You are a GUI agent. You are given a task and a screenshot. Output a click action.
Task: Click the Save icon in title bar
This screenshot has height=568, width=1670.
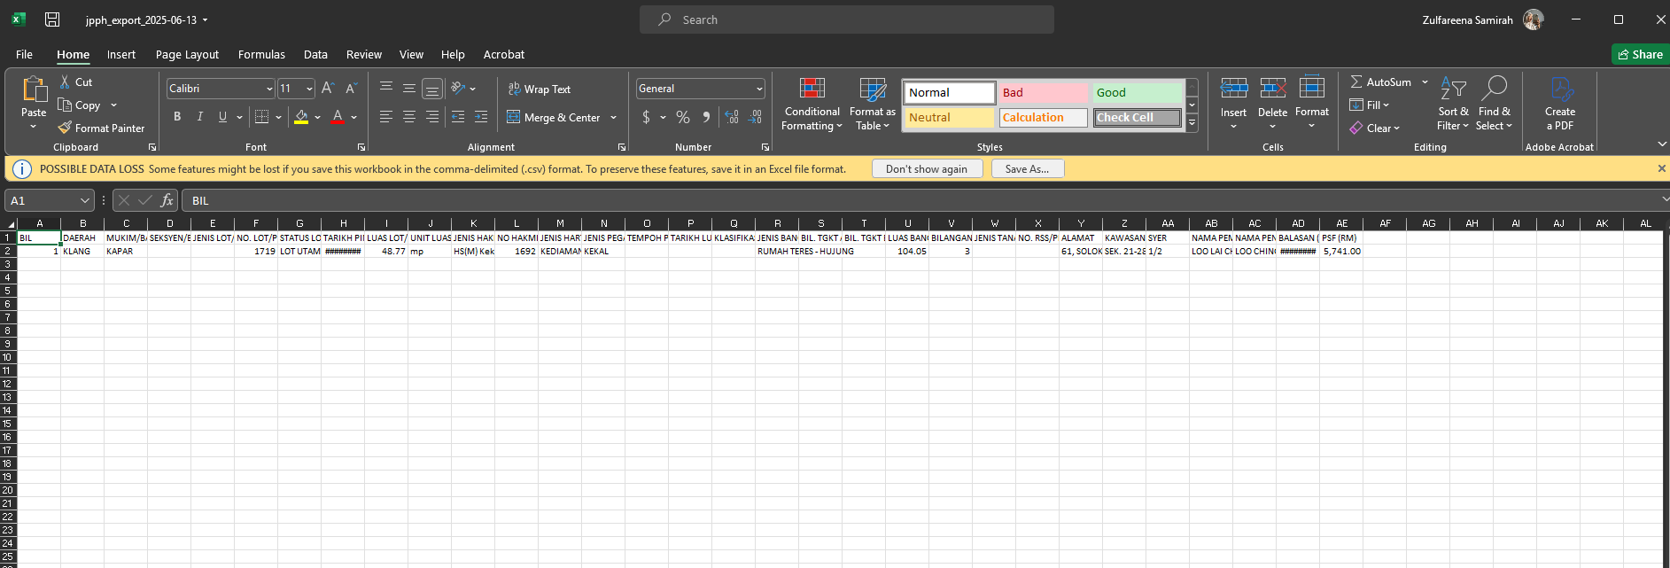(52, 19)
